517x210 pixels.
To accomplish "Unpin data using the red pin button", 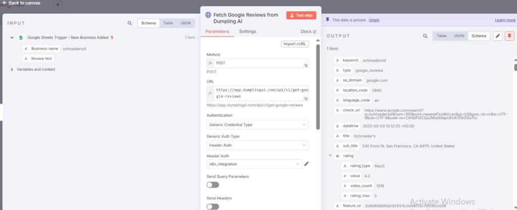I will coord(509,36).
